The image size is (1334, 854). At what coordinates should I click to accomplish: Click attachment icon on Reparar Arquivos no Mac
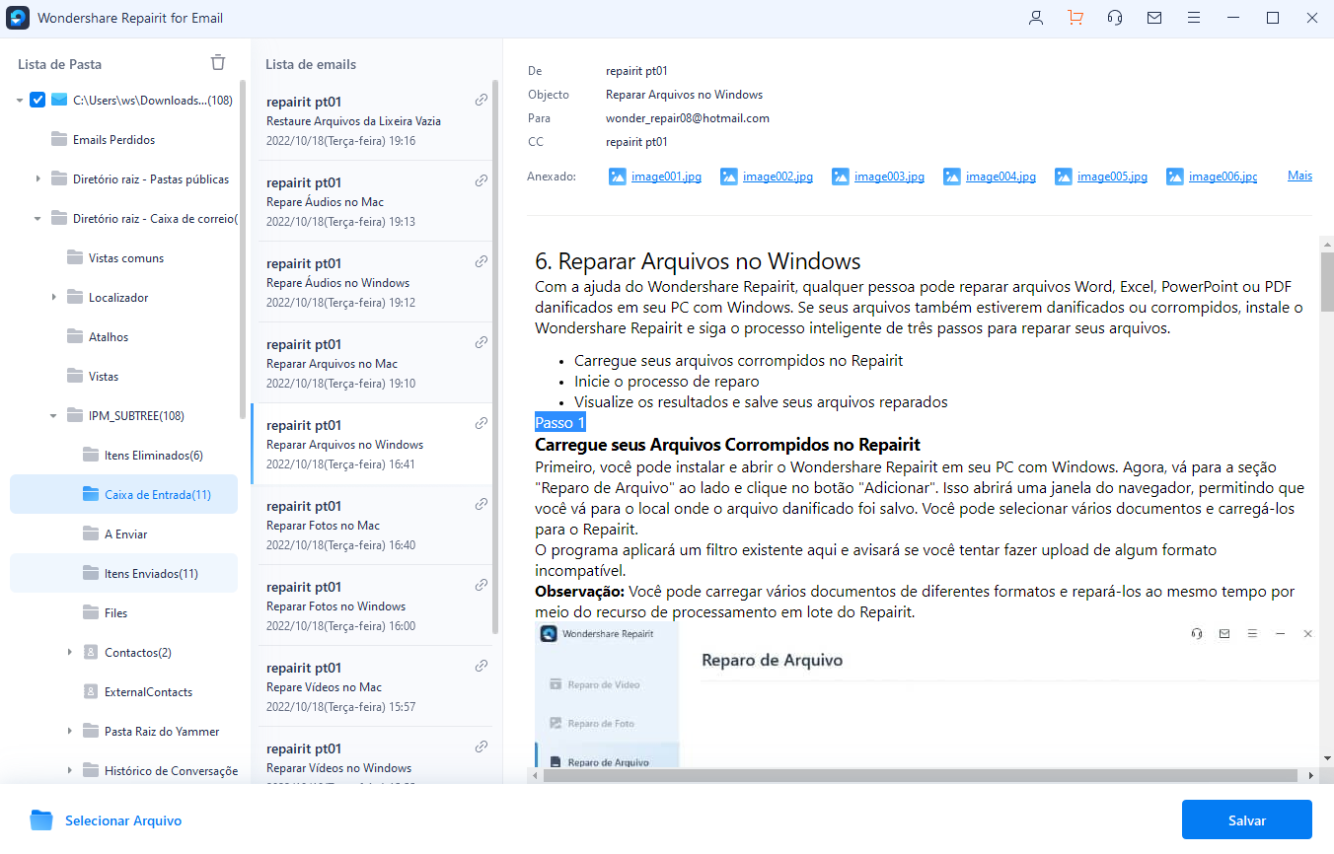click(482, 342)
